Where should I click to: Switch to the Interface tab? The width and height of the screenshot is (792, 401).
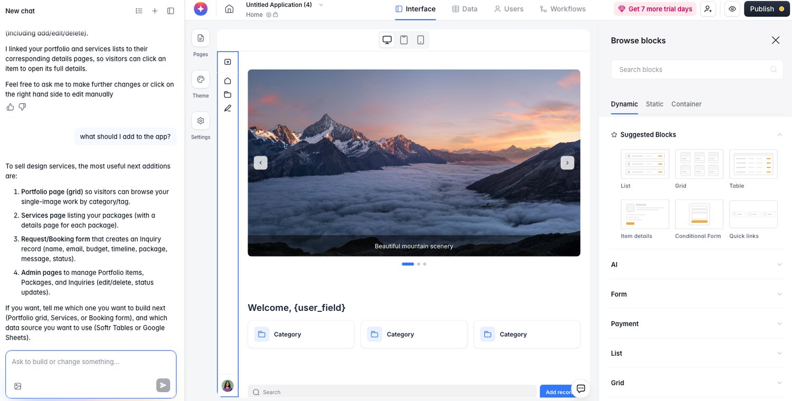[416, 9]
